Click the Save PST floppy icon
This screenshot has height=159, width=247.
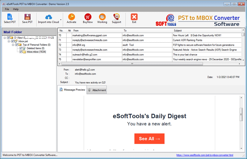click(x=27, y=17)
